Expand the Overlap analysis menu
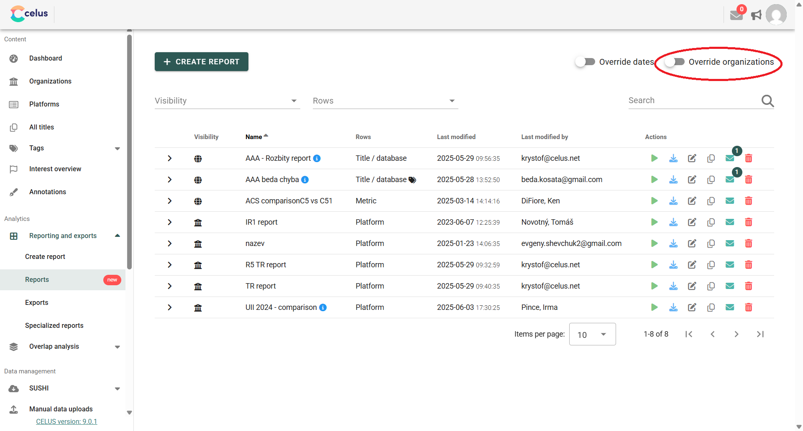The width and height of the screenshot is (803, 431). point(117,347)
